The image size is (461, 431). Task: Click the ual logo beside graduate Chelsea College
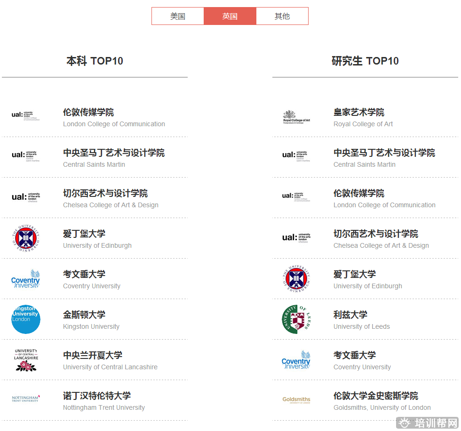[x=296, y=237]
